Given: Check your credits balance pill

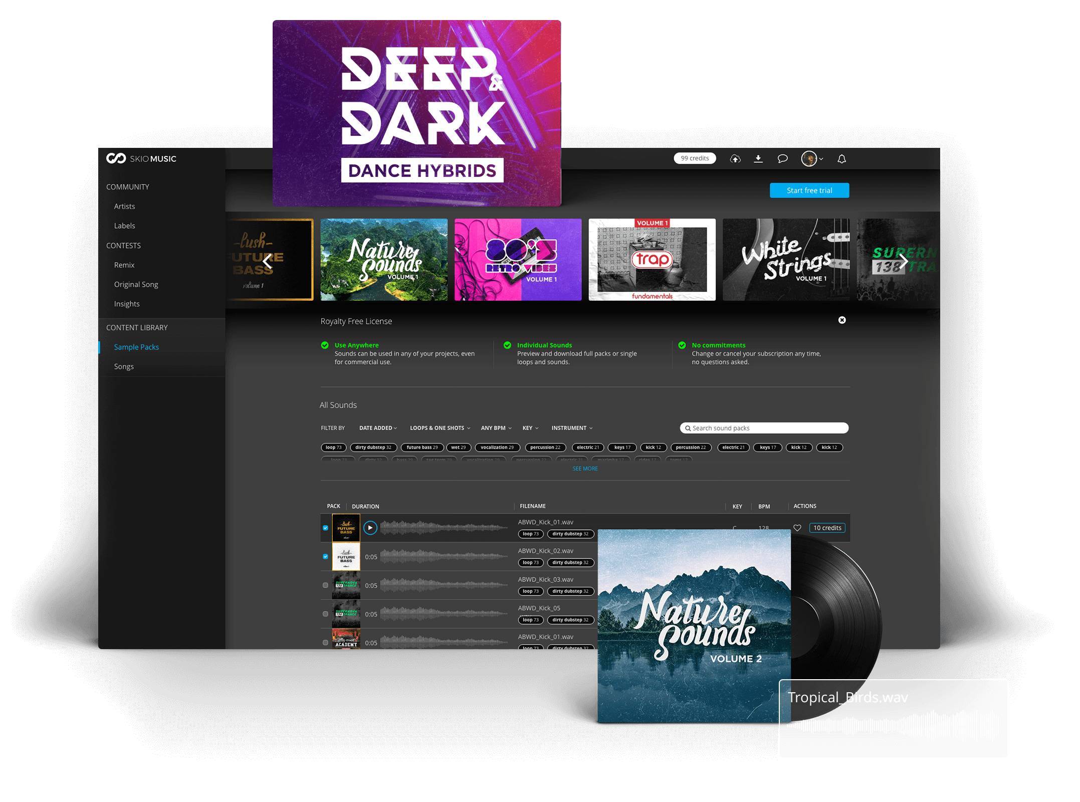Looking at the screenshot, I should pyautogui.click(x=695, y=158).
